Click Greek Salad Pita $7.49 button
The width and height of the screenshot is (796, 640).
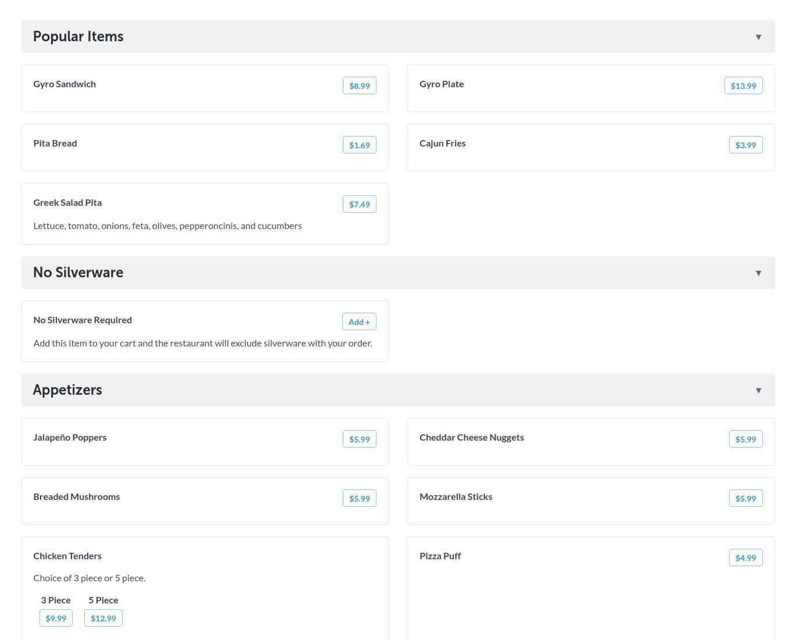pos(359,205)
